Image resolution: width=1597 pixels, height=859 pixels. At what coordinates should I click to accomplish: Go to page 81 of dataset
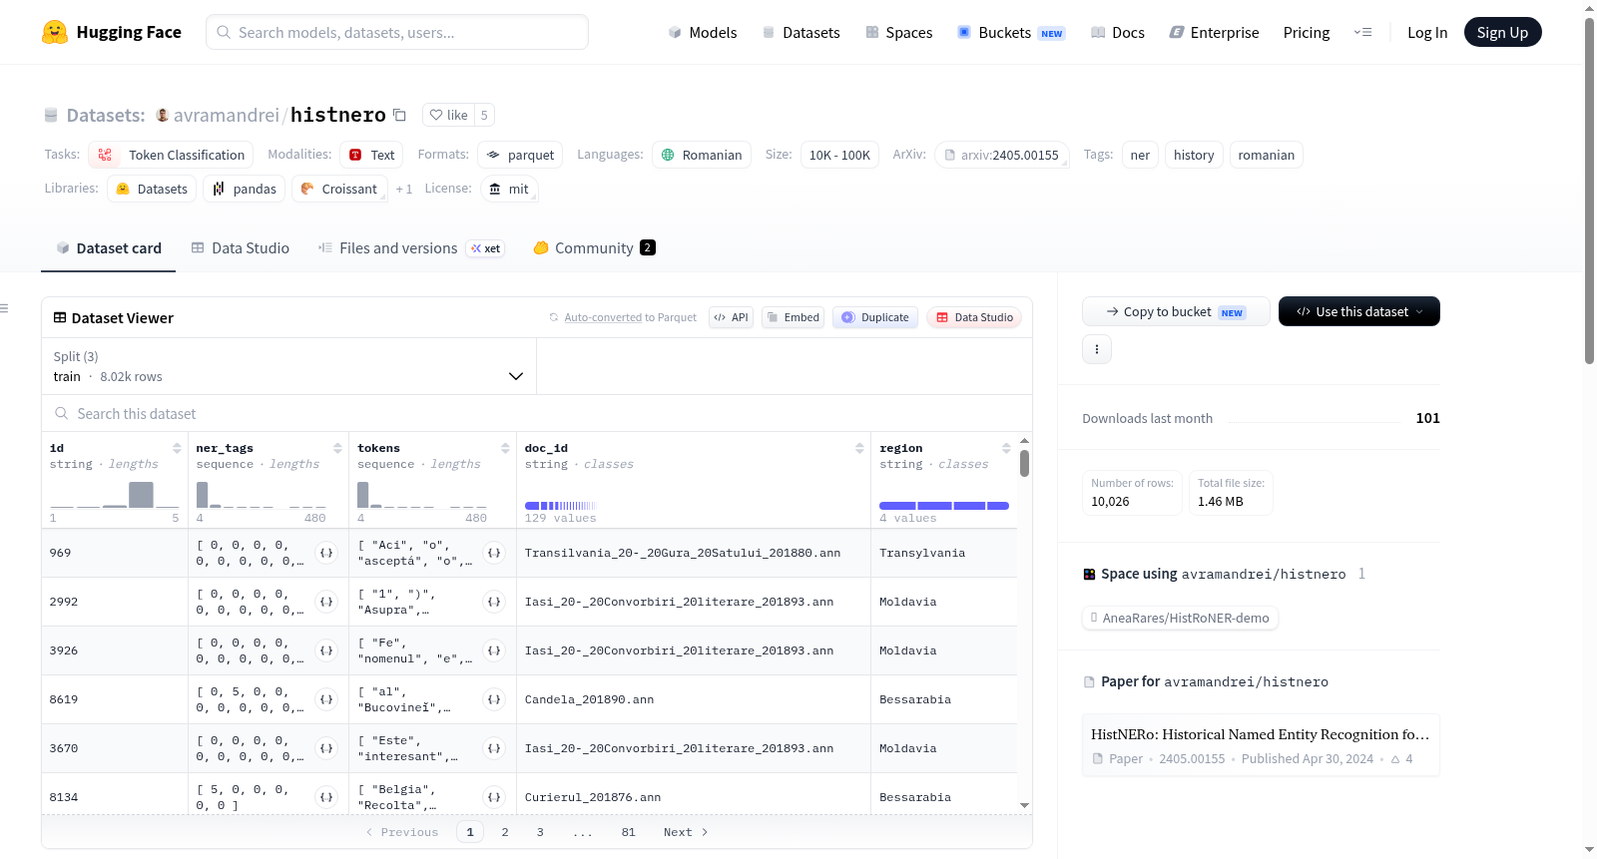pos(628,832)
